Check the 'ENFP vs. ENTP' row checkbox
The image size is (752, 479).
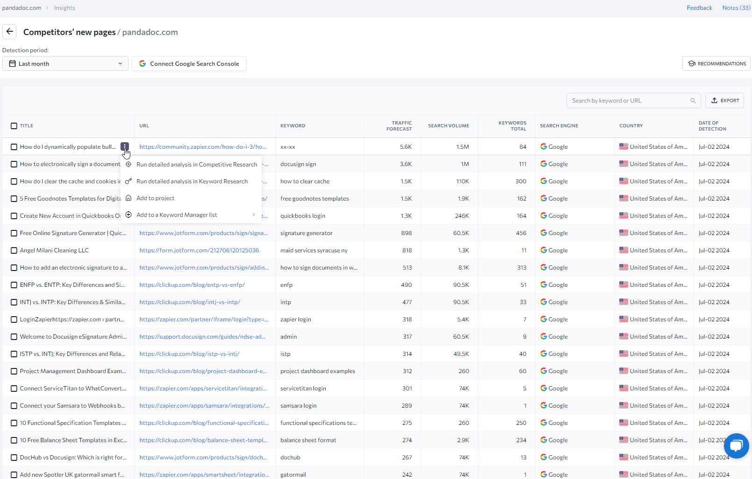tap(14, 285)
